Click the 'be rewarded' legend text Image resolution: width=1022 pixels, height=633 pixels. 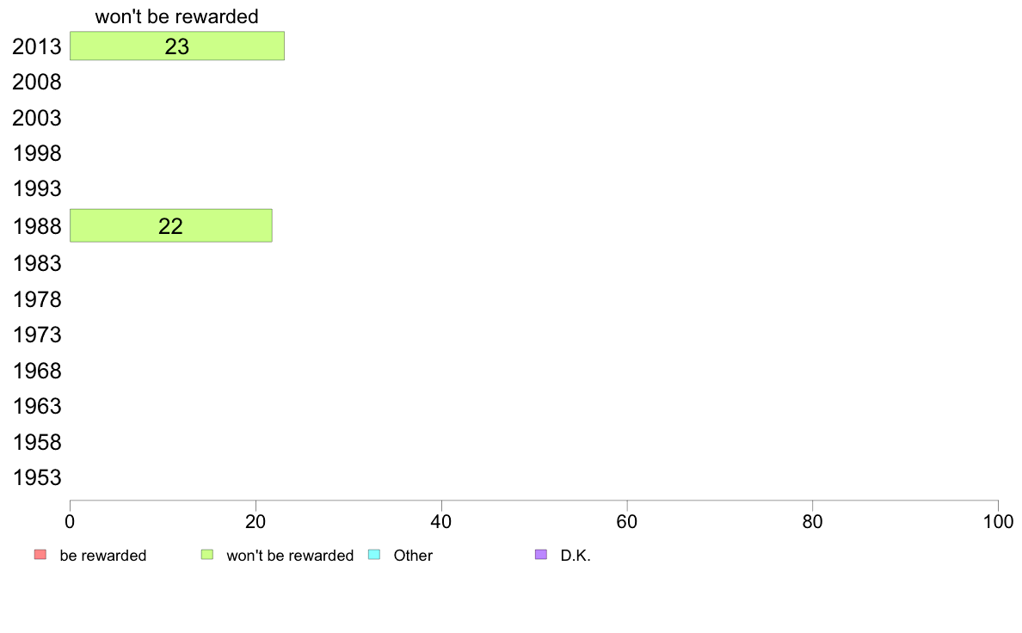pos(103,556)
